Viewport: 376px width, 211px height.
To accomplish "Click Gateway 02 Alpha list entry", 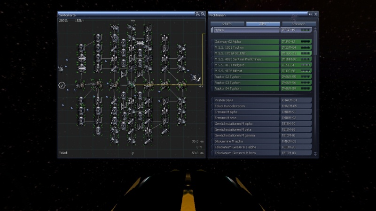I will coord(245,42).
